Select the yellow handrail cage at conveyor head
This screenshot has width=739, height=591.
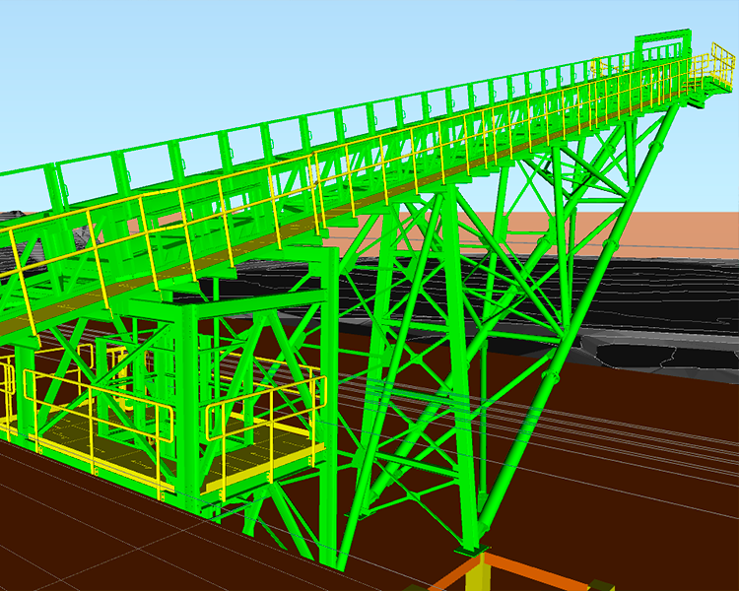pyautogui.click(x=722, y=66)
